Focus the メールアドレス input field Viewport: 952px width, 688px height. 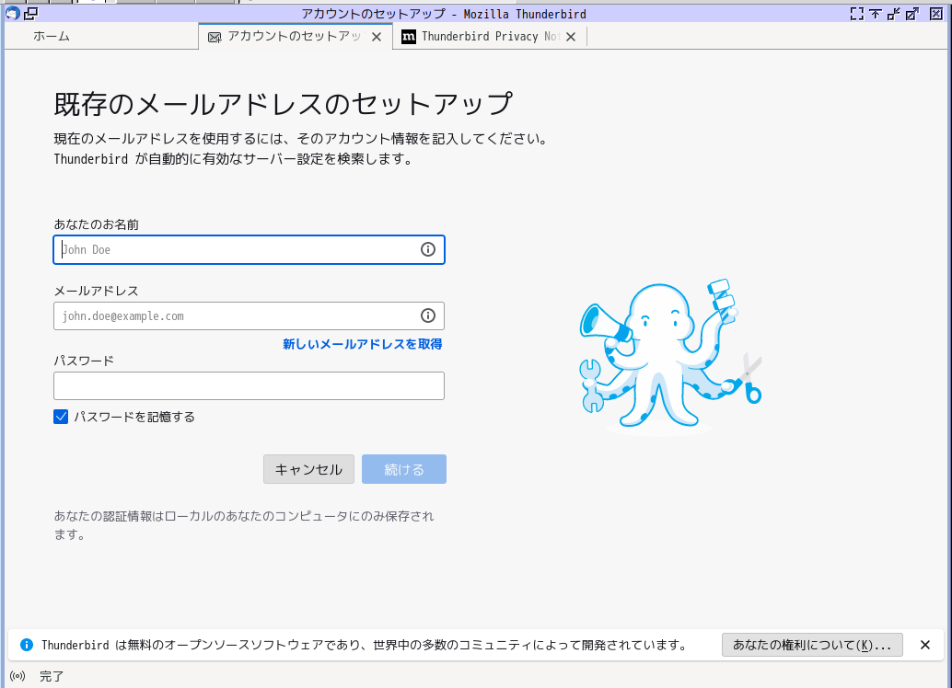point(249,315)
